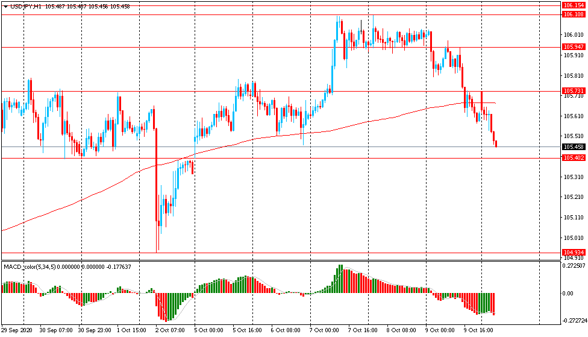Click the 0.272507 MACD scale maximum
588x337 pixels.
[x=574, y=266]
